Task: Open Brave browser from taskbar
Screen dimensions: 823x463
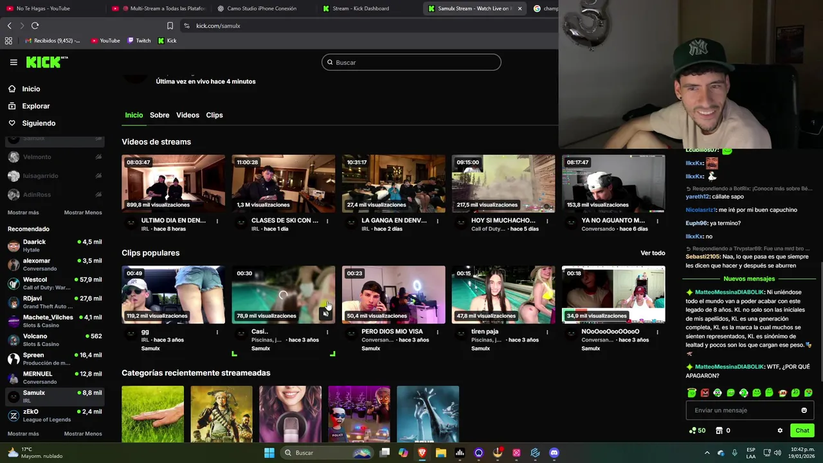Action: (x=422, y=453)
